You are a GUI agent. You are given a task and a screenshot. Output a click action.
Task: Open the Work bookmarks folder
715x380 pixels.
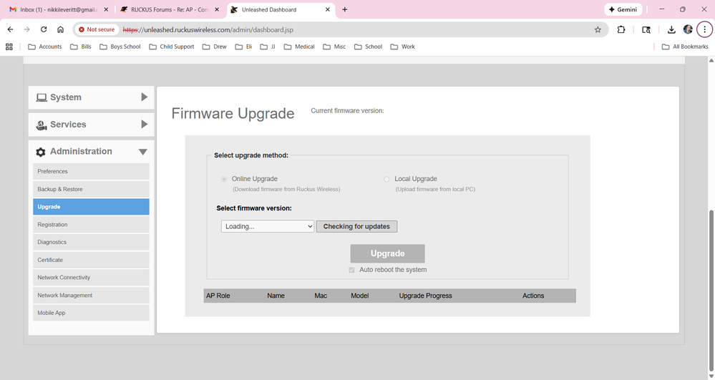pos(403,47)
